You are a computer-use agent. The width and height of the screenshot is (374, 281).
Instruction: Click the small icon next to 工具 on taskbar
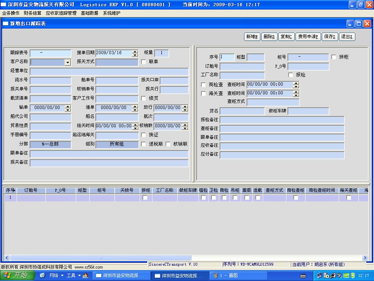click(85, 276)
